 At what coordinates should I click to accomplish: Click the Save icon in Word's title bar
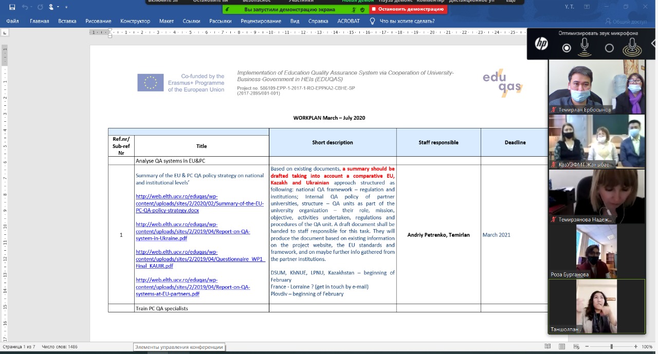coord(12,7)
